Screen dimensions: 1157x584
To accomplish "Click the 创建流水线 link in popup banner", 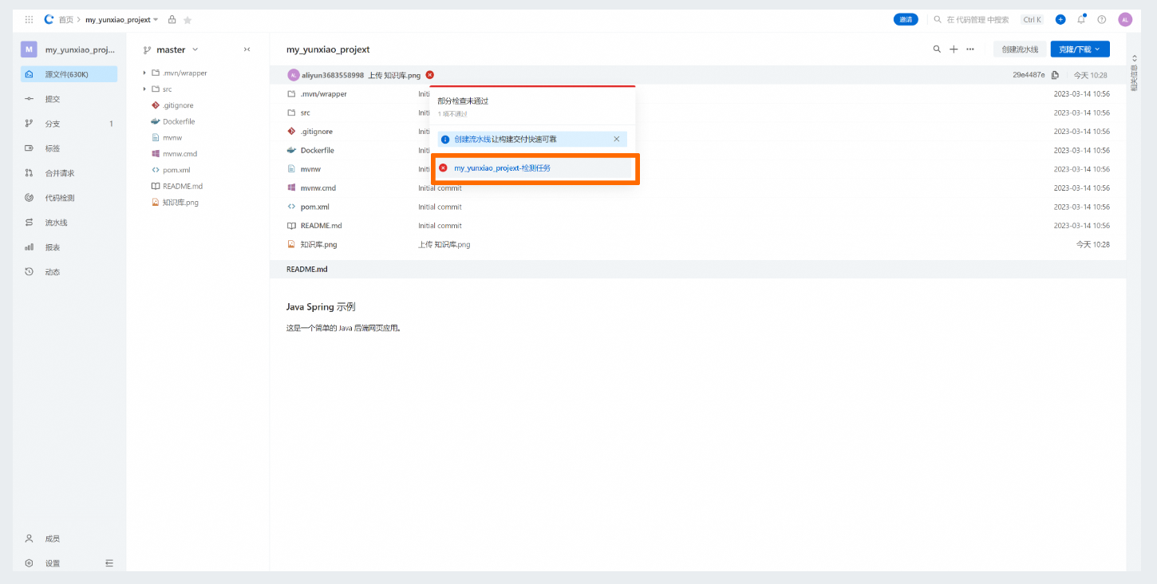I will pyautogui.click(x=472, y=139).
